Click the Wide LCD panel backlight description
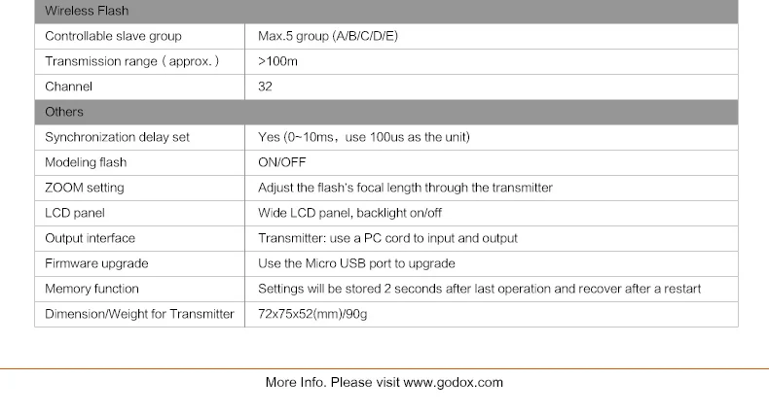Image resolution: width=769 pixels, height=414 pixels. pos(349,213)
